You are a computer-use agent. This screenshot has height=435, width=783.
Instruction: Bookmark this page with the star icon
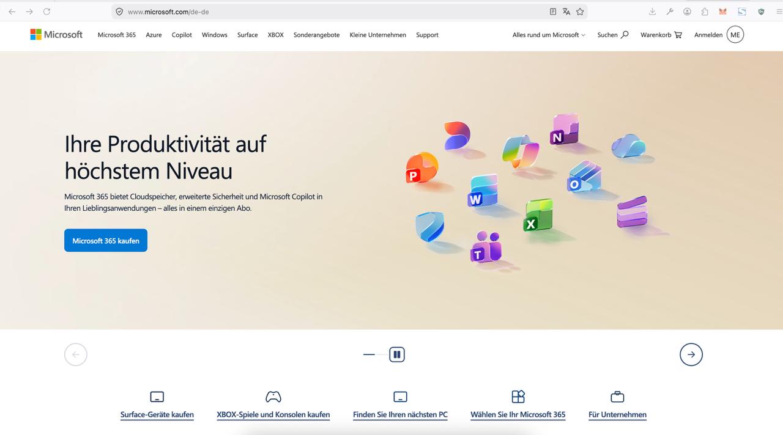click(x=580, y=12)
